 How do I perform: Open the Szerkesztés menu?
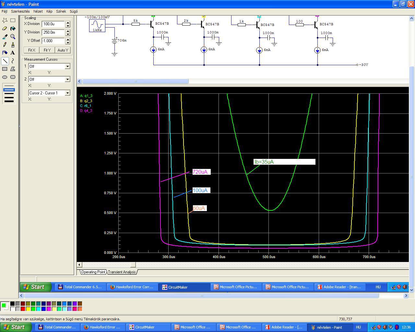[x=20, y=11]
